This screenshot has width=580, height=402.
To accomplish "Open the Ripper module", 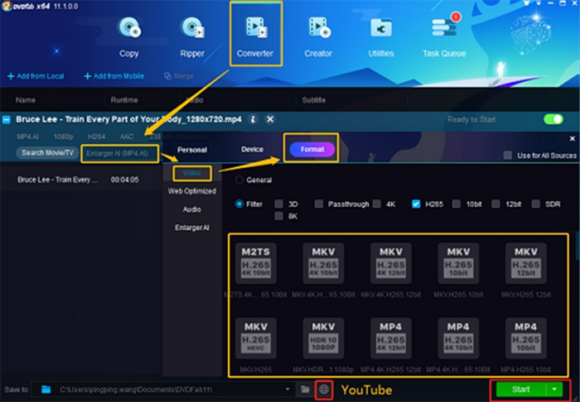I will pyautogui.click(x=192, y=37).
